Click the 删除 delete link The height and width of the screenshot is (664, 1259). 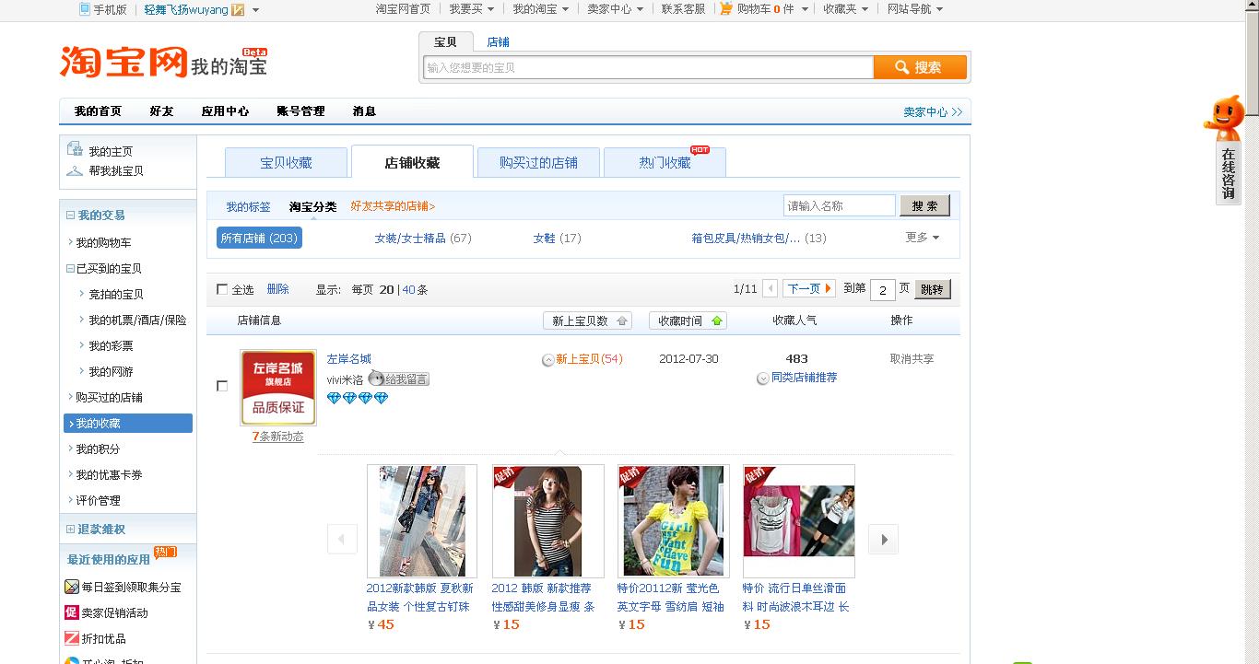click(x=277, y=289)
